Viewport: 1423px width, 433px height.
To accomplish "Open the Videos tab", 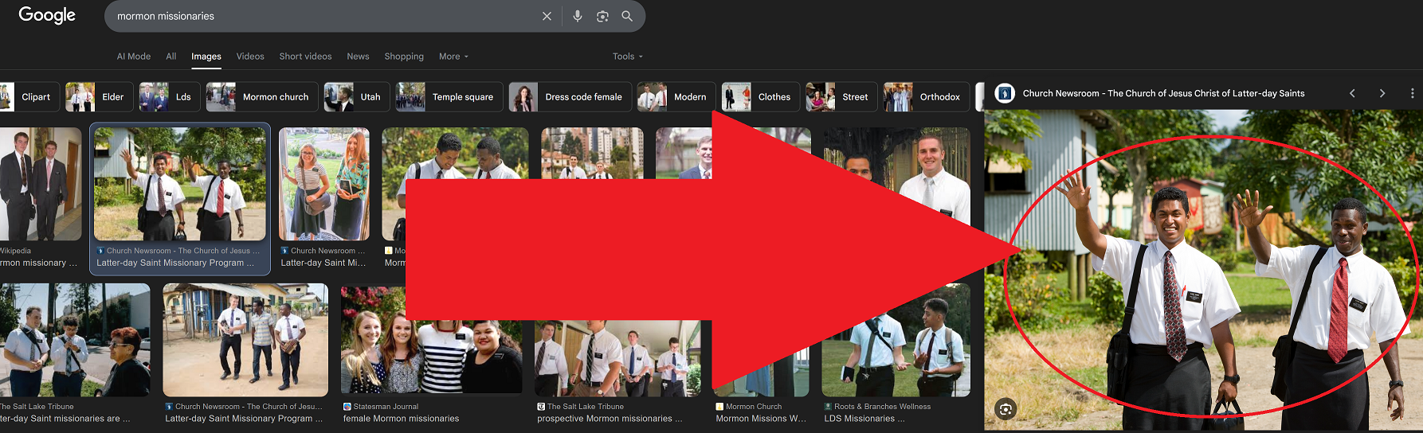I will (x=250, y=57).
